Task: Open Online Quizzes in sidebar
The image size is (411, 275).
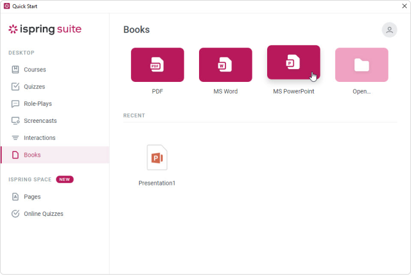Action: [43, 214]
